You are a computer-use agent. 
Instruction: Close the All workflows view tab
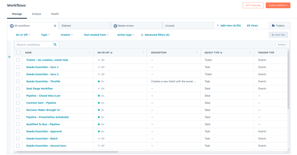click(55, 26)
